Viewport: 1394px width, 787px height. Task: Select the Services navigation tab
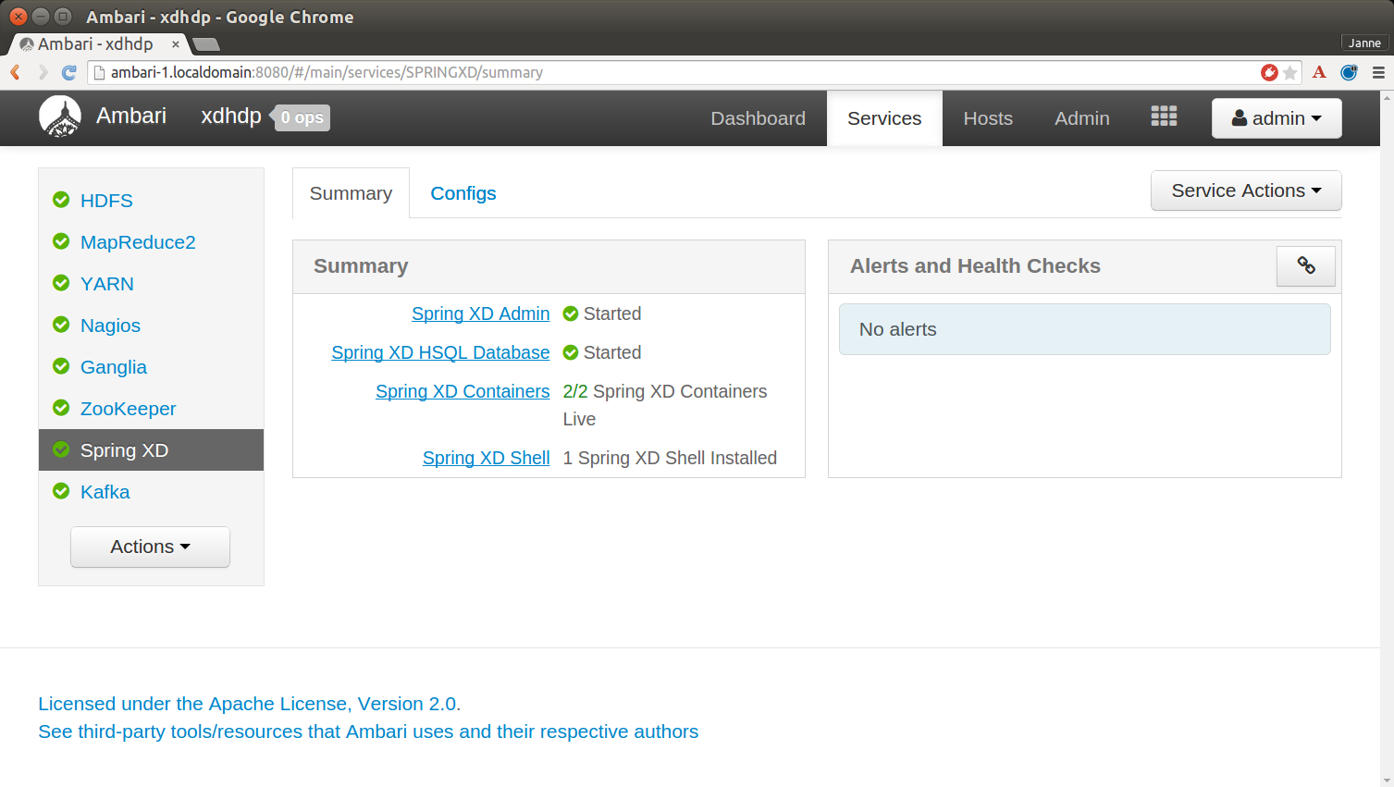pos(884,118)
